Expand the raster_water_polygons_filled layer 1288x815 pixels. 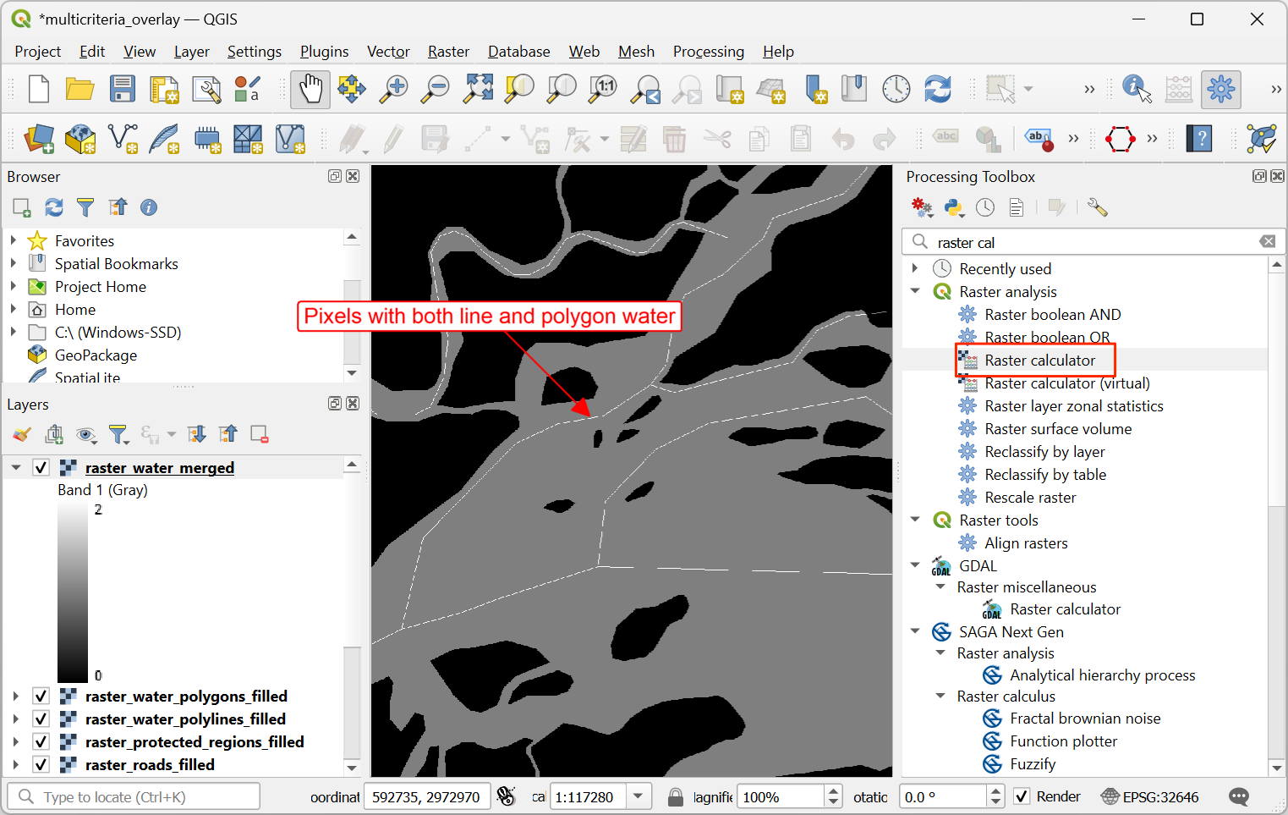coord(15,696)
